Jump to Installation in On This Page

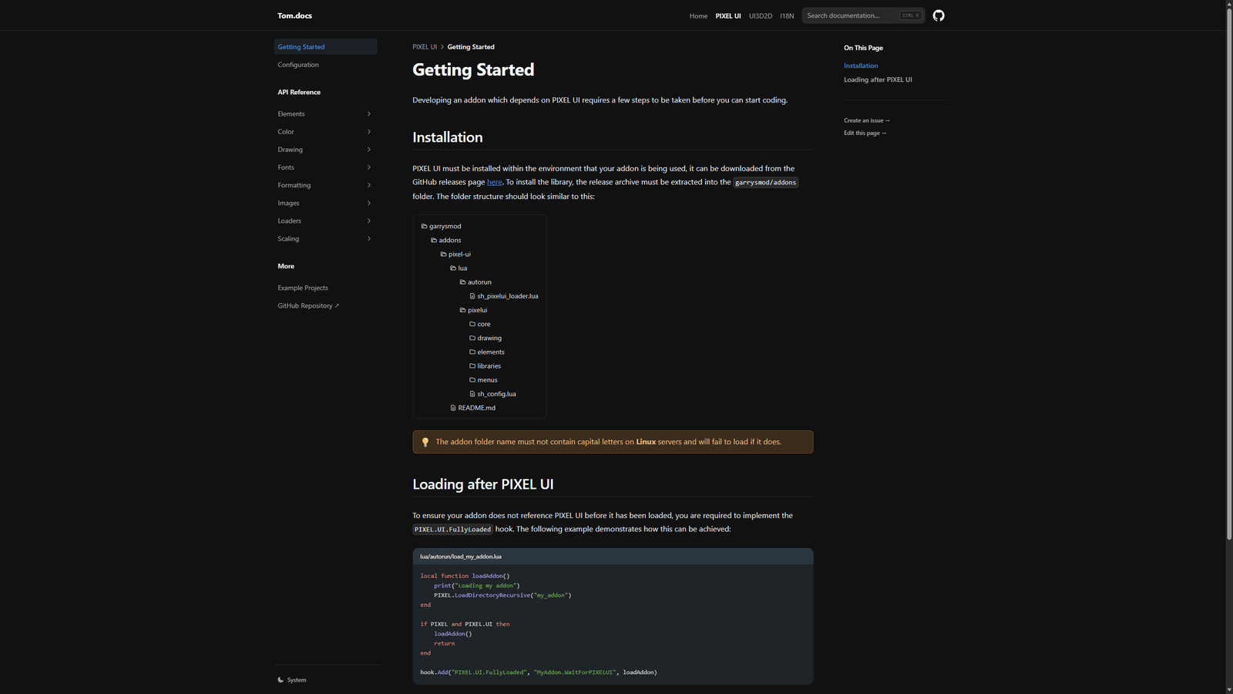point(861,66)
